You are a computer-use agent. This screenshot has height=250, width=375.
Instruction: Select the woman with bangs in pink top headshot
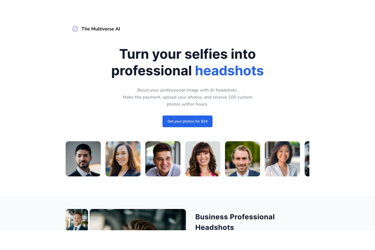point(203,159)
